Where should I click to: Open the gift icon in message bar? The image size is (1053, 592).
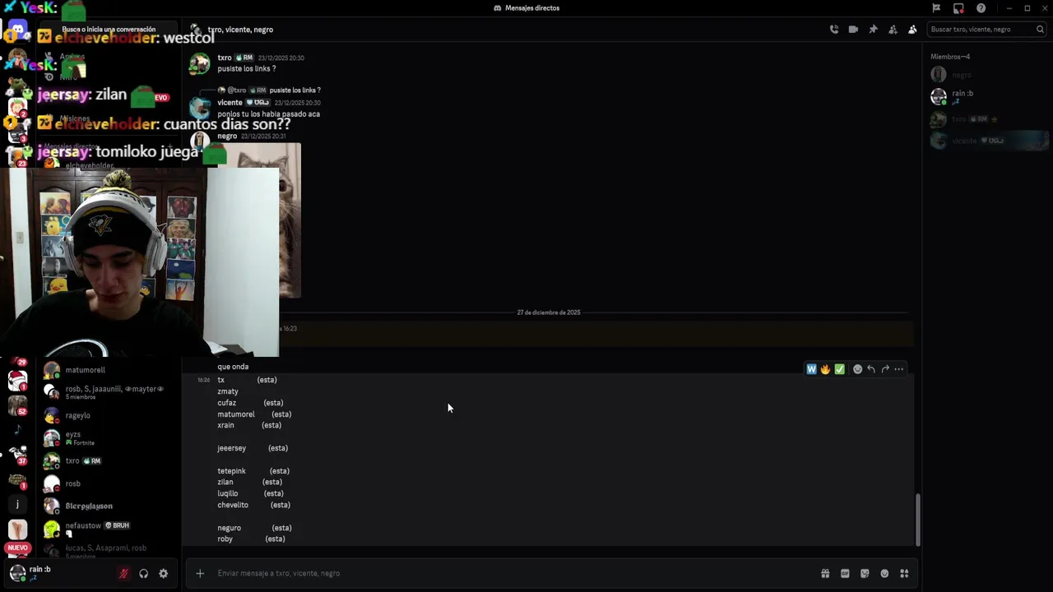tap(825, 574)
